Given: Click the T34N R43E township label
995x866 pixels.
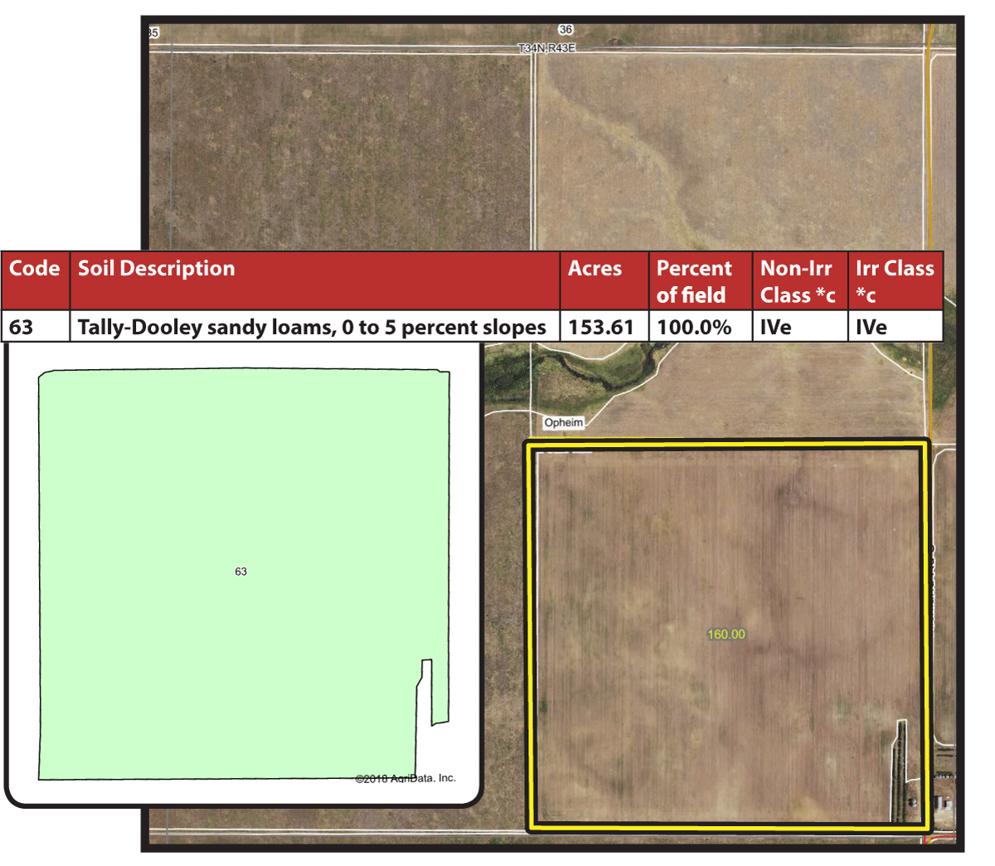Looking at the screenshot, I should (546, 48).
